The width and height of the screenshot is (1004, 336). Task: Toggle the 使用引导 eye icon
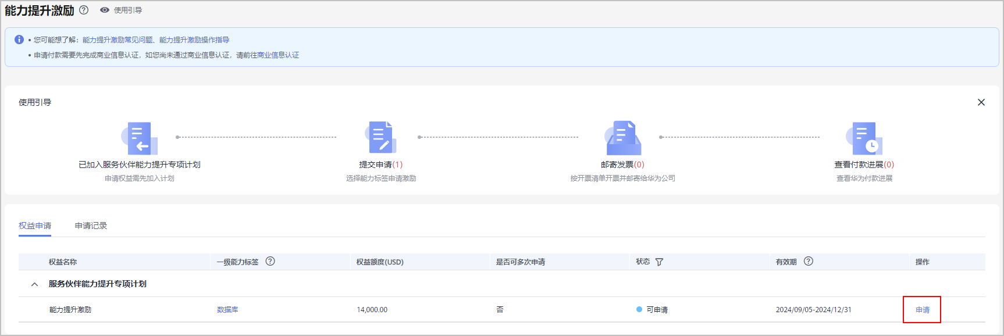(105, 10)
